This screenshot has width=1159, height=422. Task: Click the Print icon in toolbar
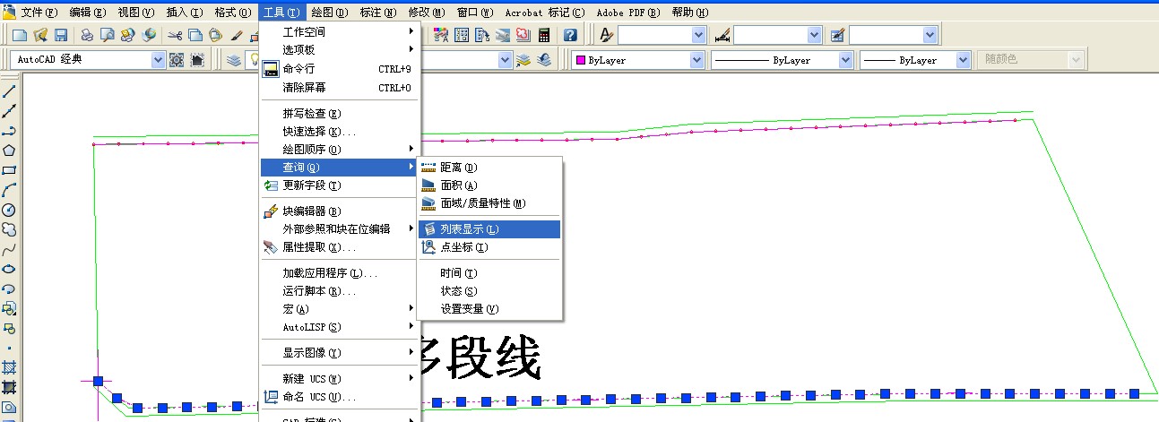coord(87,35)
